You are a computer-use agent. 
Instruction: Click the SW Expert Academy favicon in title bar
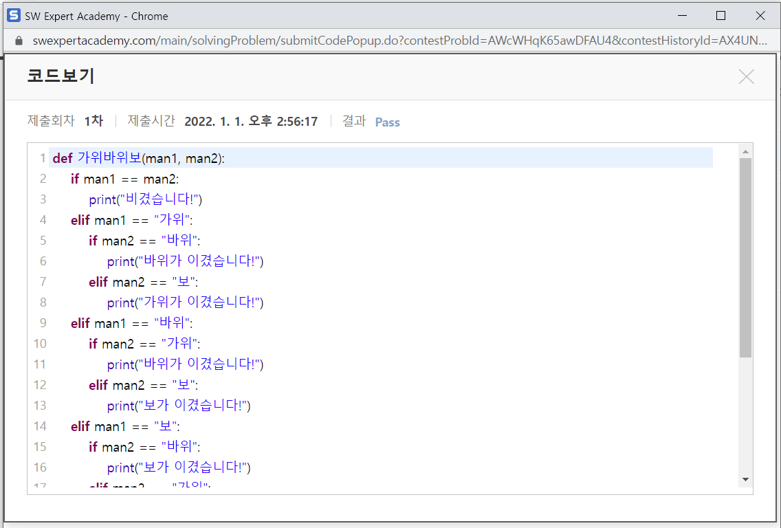coord(14,15)
